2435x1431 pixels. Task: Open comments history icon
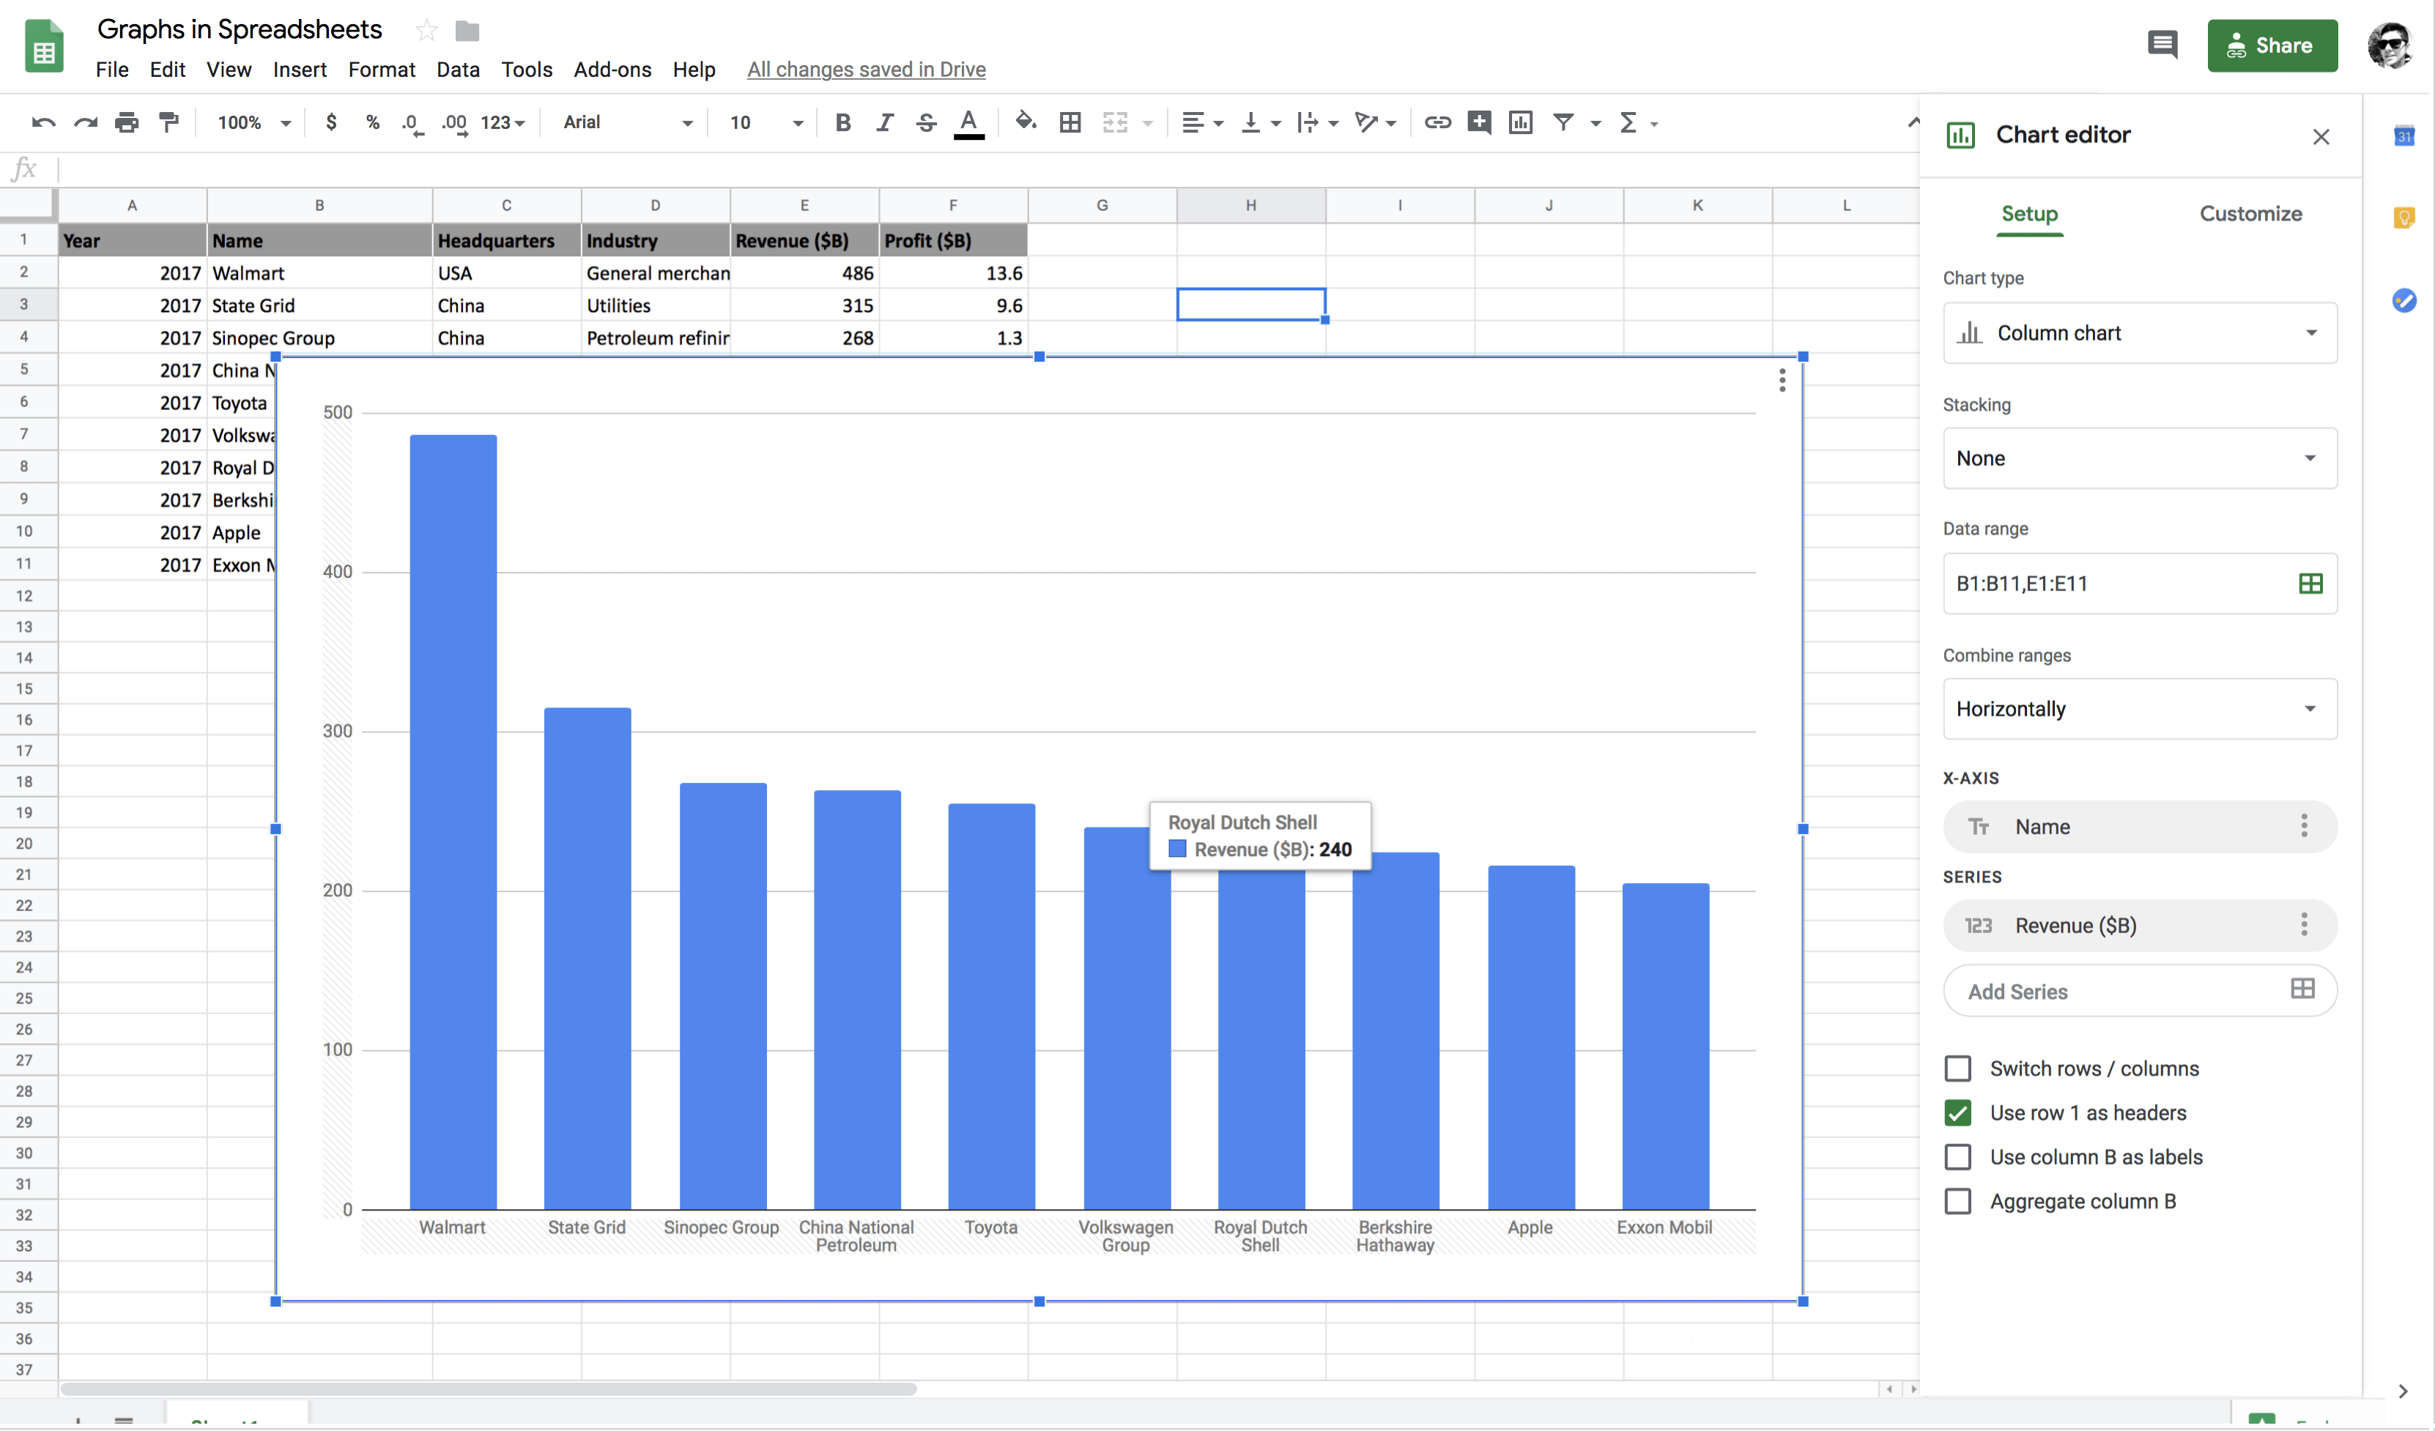click(2162, 45)
